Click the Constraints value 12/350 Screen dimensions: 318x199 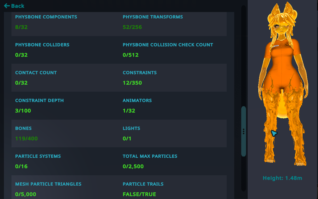coord(132,83)
